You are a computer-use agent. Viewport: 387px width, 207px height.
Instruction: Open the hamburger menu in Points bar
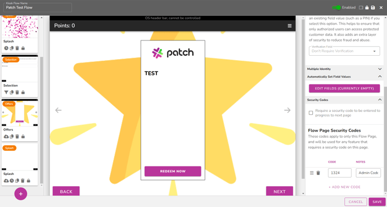pyautogui.click(x=290, y=26)
